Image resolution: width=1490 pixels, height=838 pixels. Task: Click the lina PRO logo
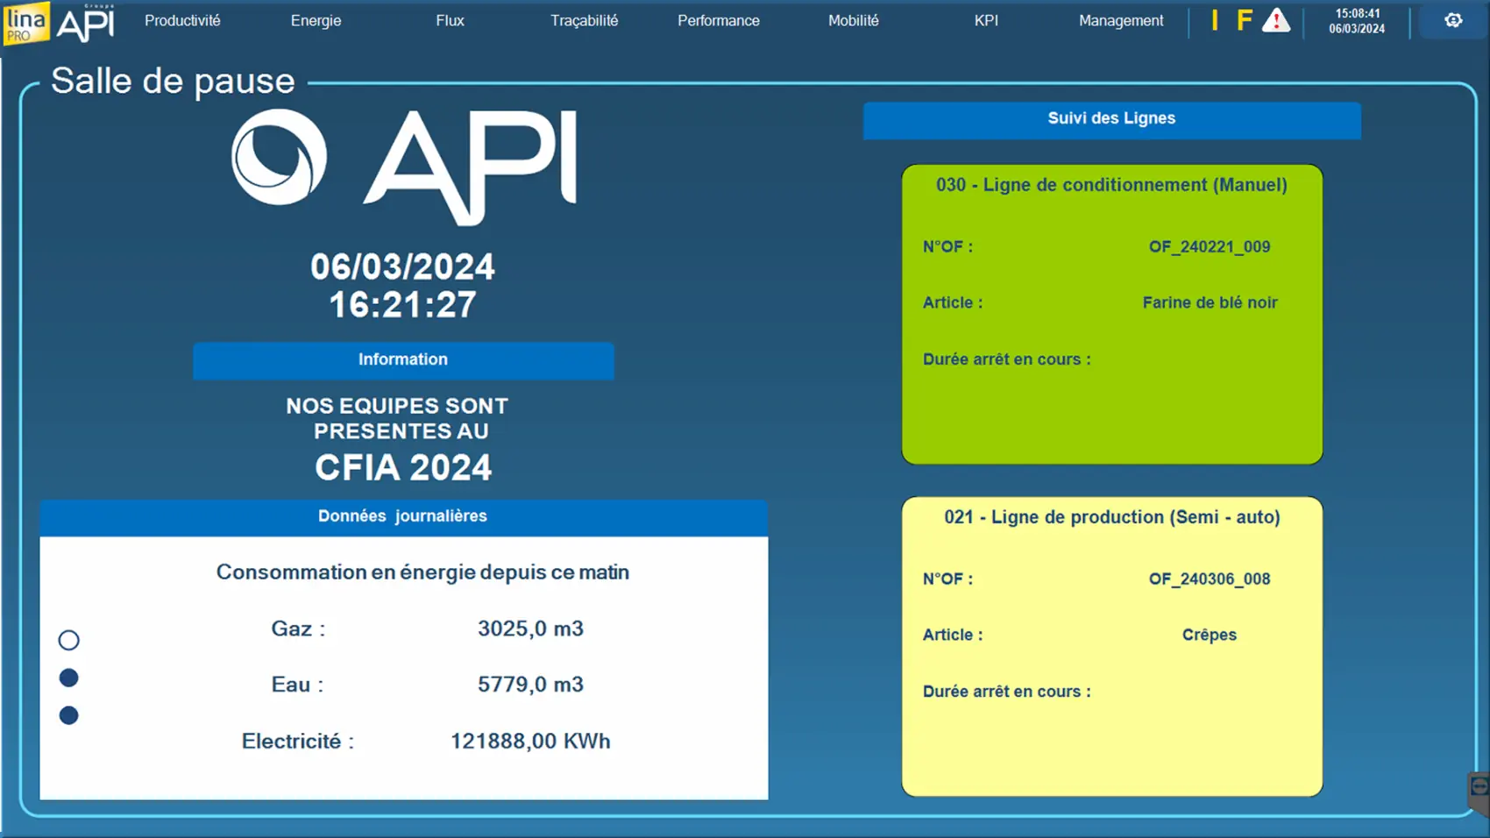[x=26, y=23]
